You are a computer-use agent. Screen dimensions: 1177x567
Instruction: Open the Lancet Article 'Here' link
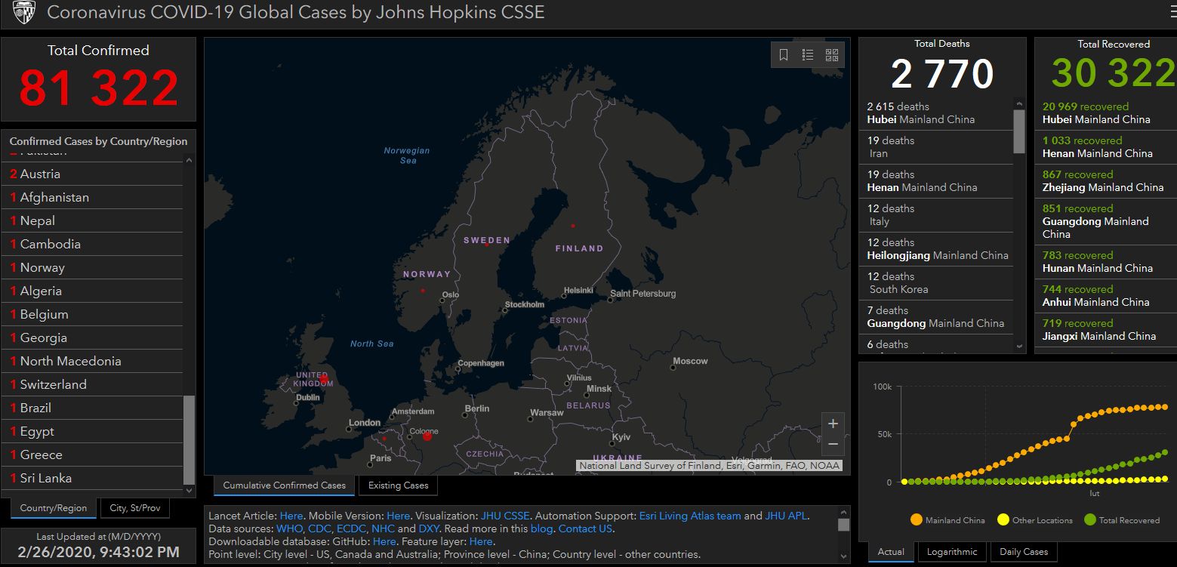click(291, 516)
